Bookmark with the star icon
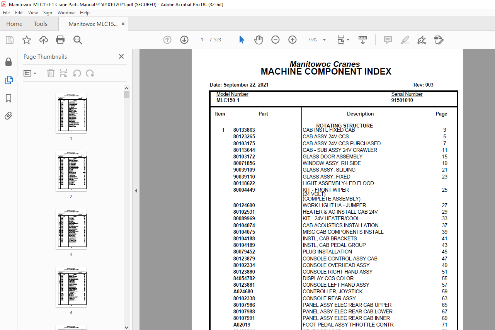The image size is (495, 330). pos(27,40)
